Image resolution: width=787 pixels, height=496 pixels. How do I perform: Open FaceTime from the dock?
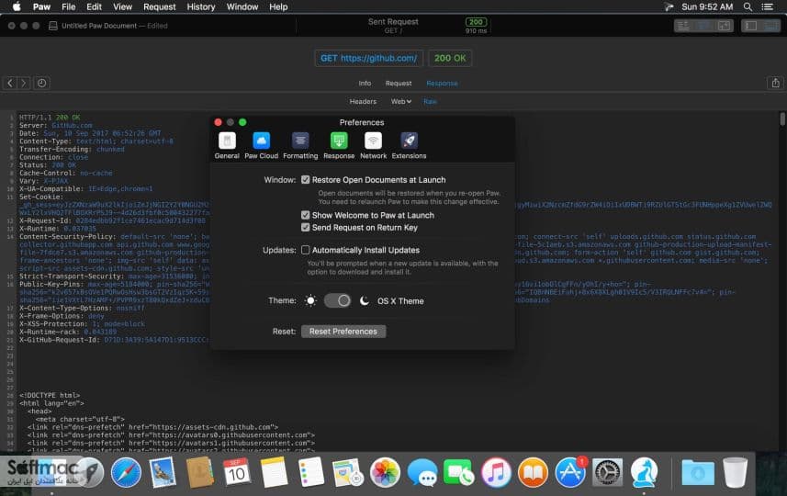click(459, 472)
